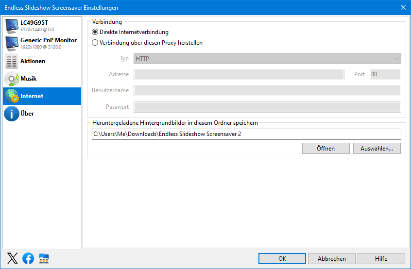Click the download folder path field
Viewport: 411px width, 269px height.
coord(246,134)
